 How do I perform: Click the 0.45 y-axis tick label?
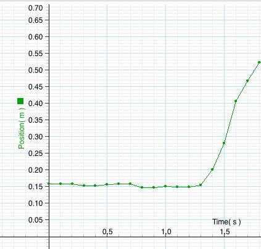[35, 86]
